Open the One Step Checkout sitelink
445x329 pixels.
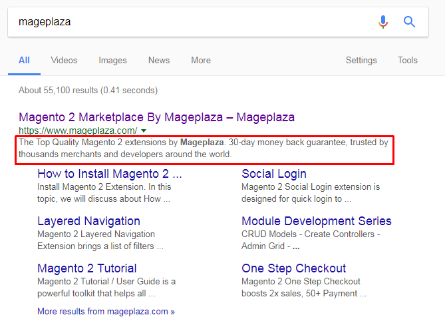[x=294, y=268]
